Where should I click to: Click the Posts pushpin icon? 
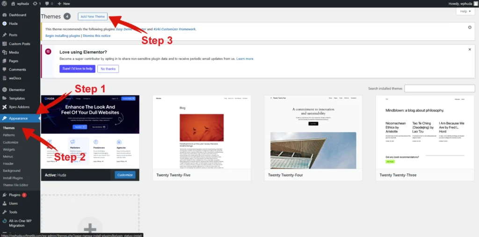tap(5, 35)
